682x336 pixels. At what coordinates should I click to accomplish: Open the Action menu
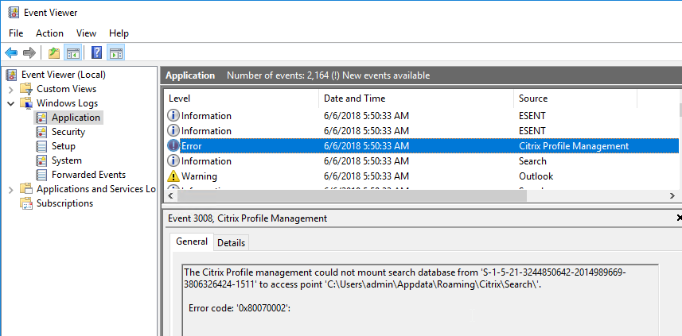coord(49,33)
